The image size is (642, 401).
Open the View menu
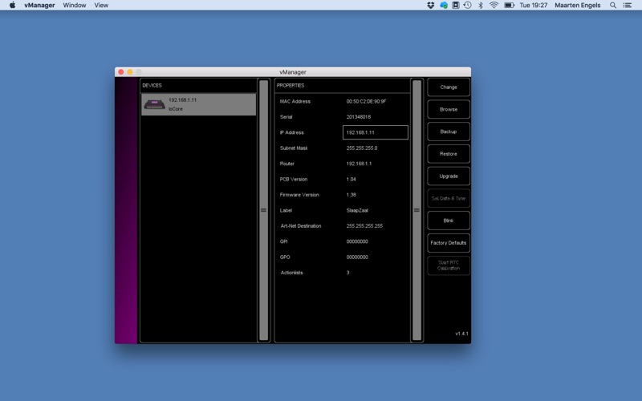coord(101,6)
